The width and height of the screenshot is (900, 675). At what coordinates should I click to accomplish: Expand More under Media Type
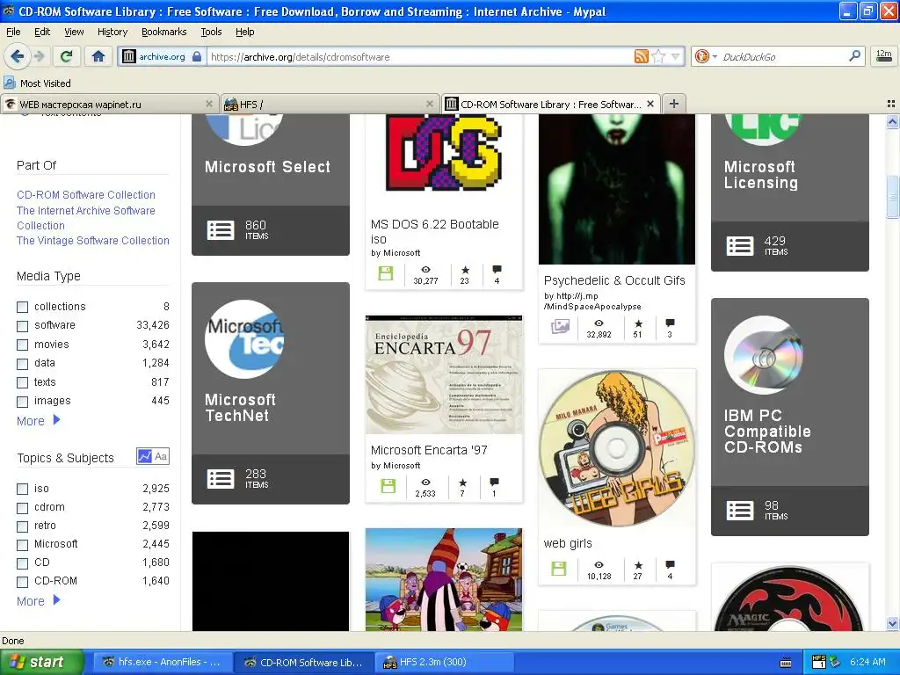click(38, 421)
